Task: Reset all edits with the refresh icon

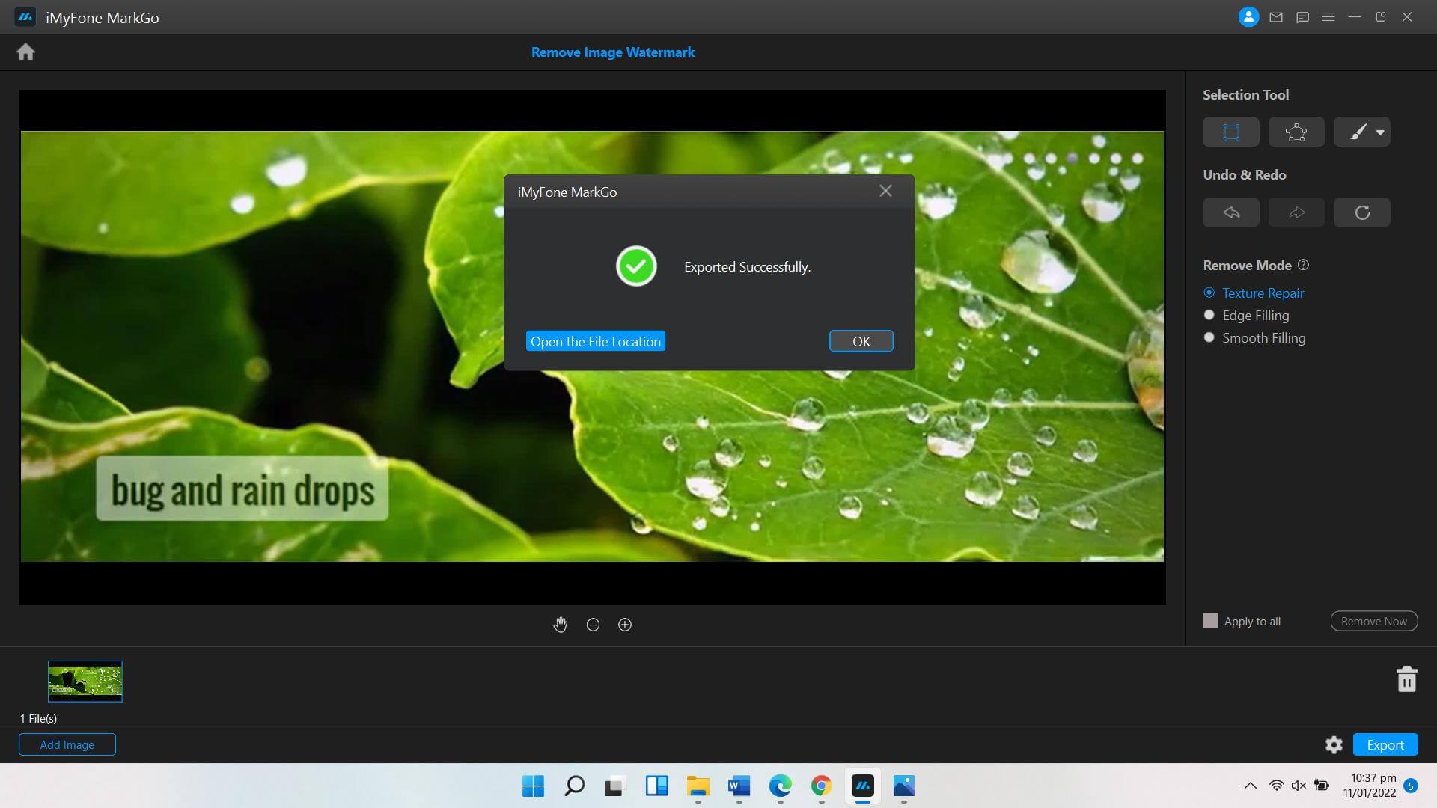Action: point(1362,212)
